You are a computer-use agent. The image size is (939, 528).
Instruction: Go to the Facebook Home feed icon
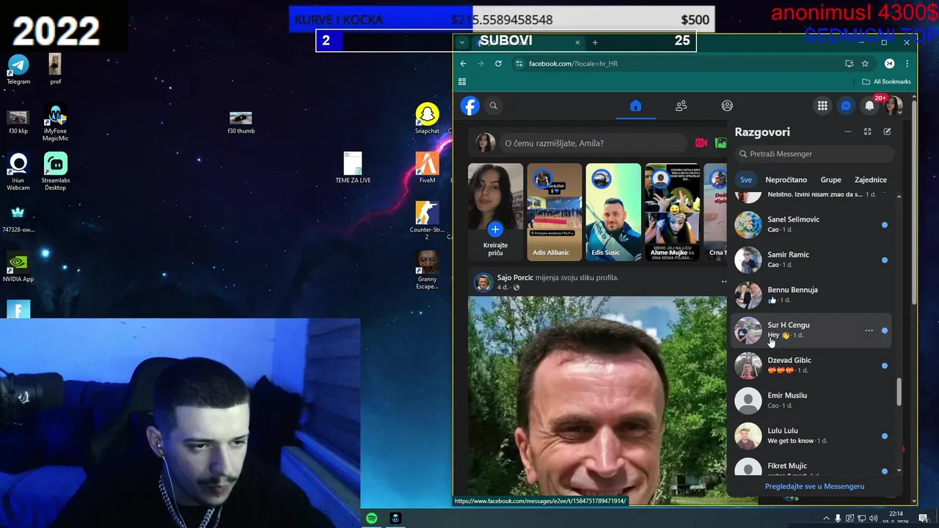pyautogui.click(x=636, y=106)
